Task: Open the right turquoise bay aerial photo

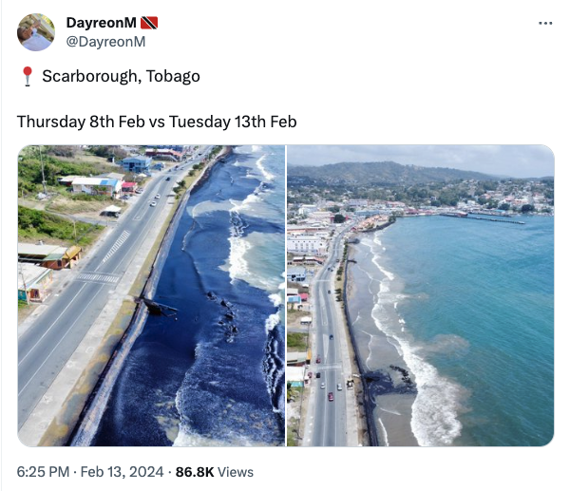Action: coord(421,295)
